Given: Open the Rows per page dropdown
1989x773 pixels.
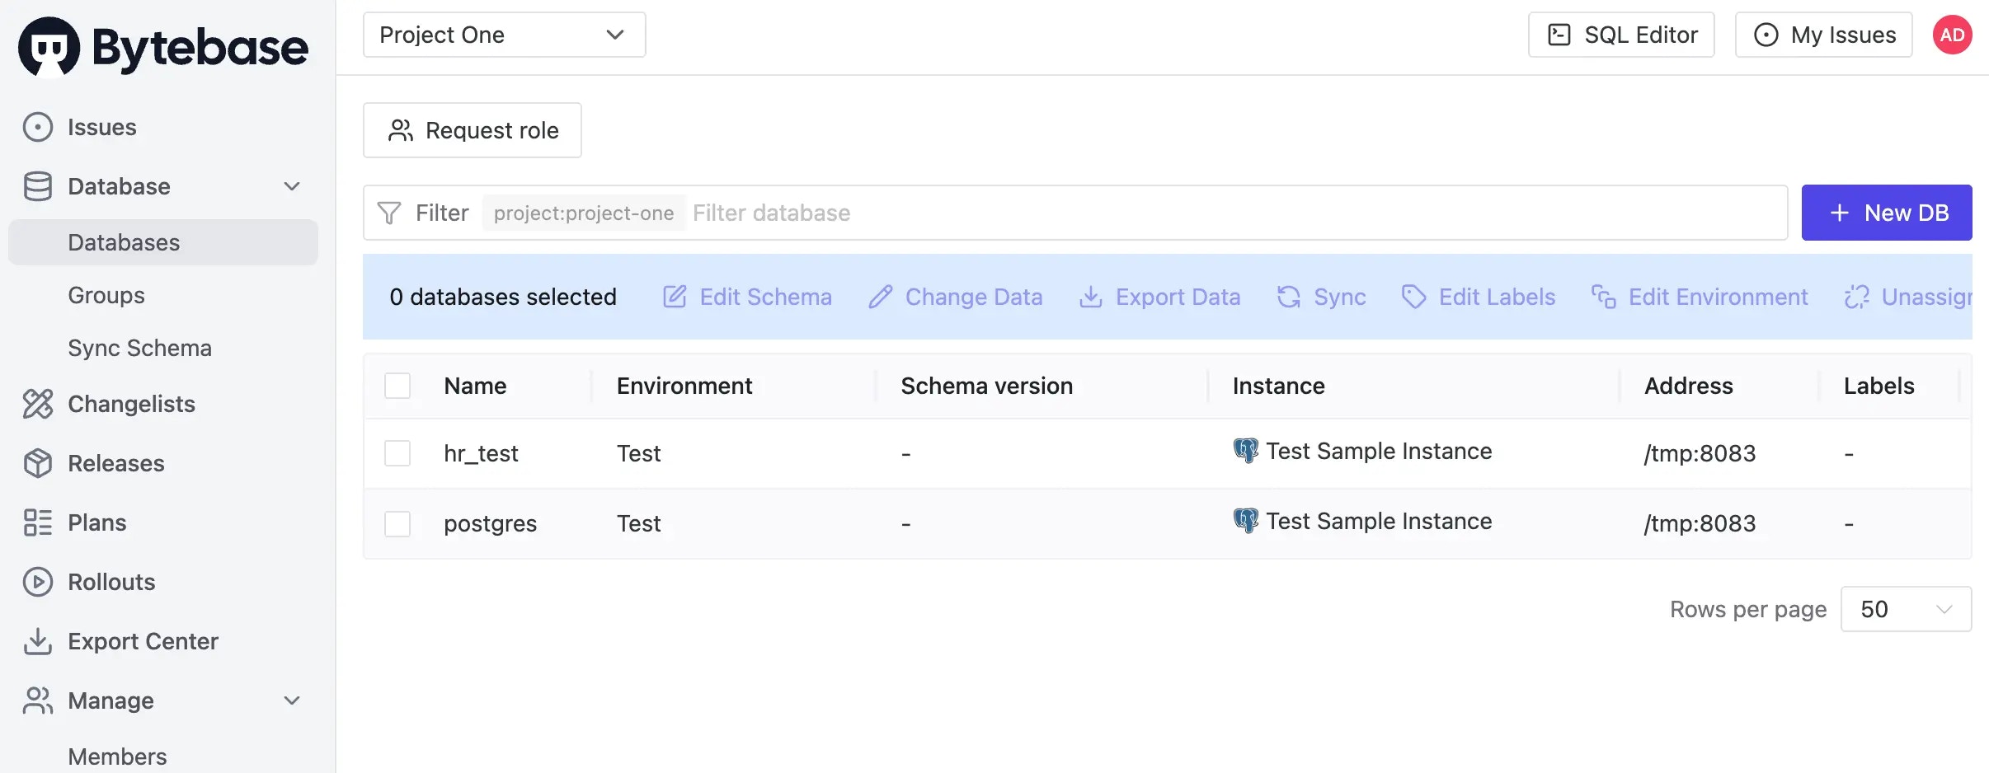Looking at the screenshot, I should point(1905,609).
